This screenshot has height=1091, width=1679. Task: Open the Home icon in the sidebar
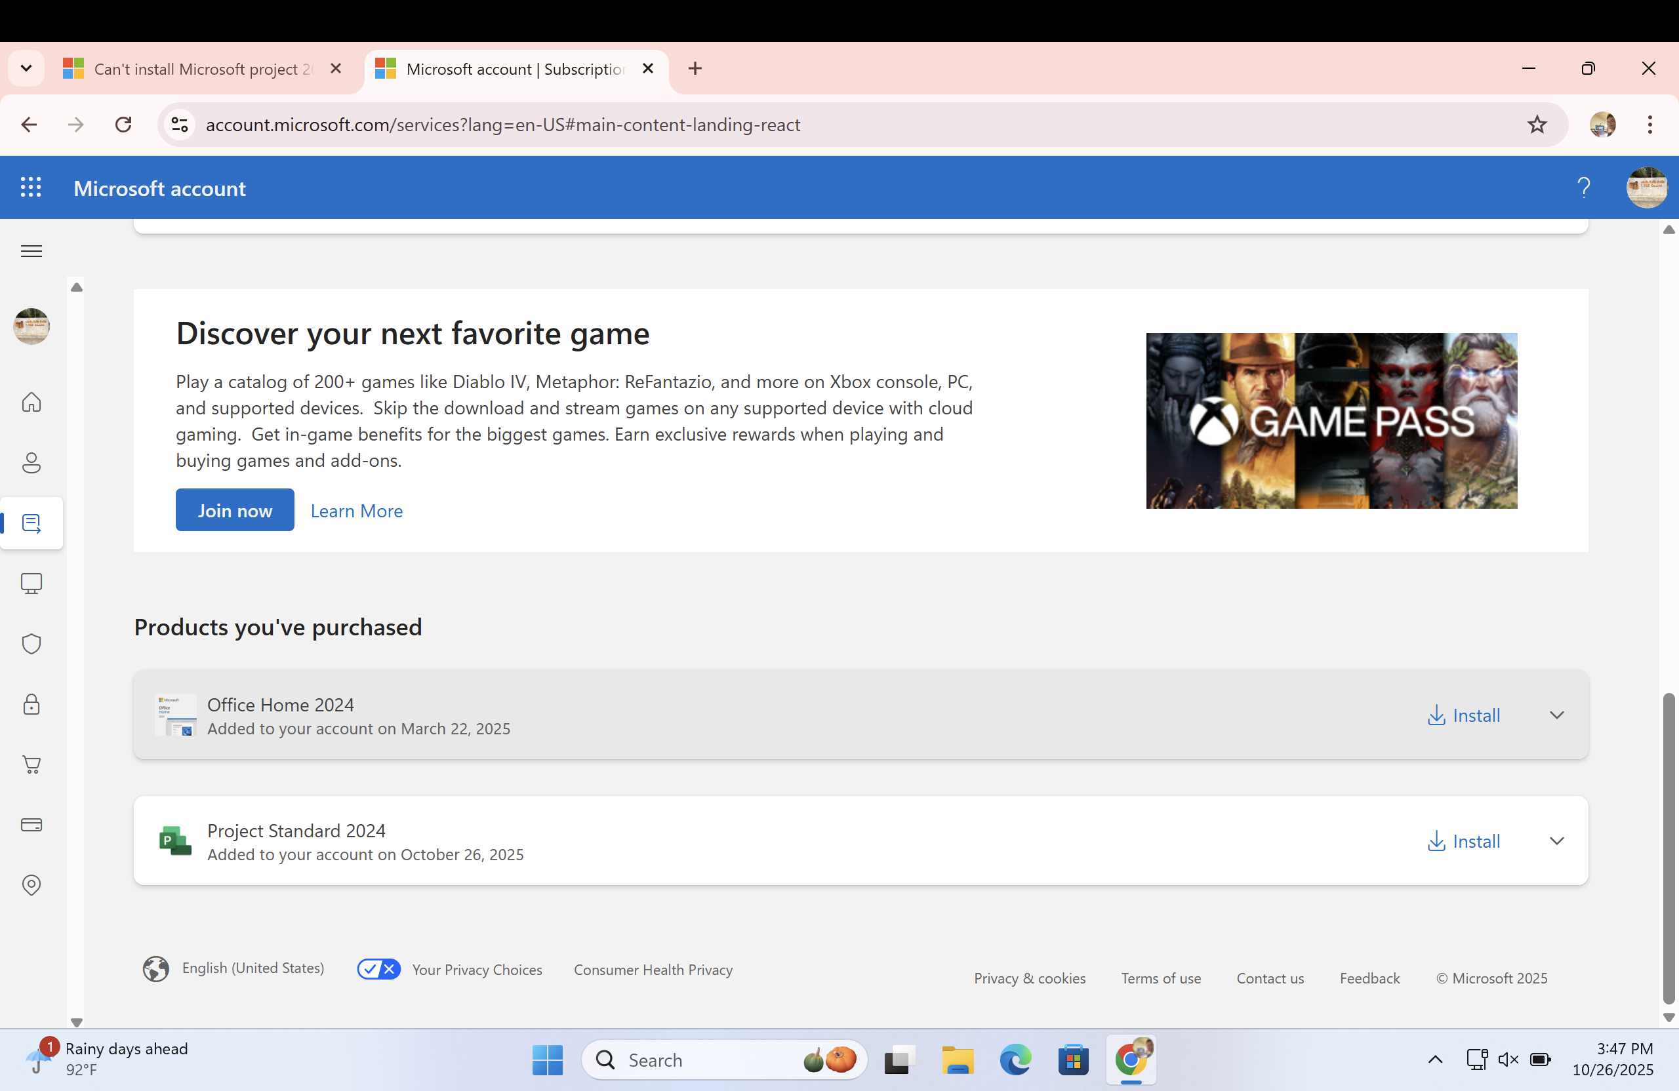coord(31,402)
